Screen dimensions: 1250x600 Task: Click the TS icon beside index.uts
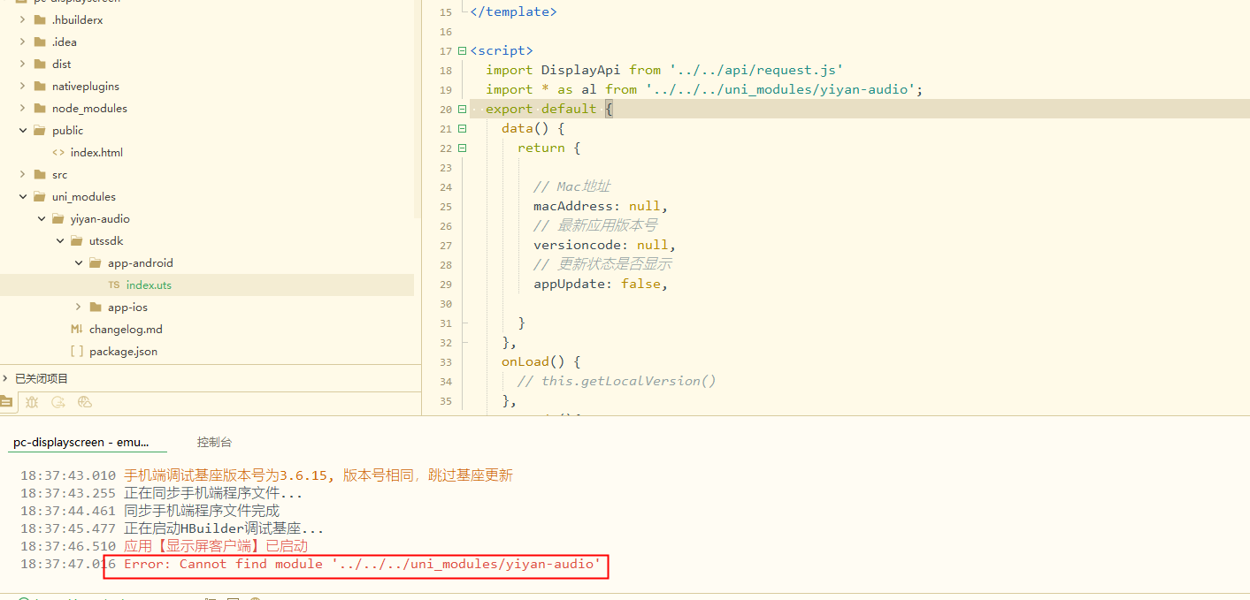coord(114,285)
